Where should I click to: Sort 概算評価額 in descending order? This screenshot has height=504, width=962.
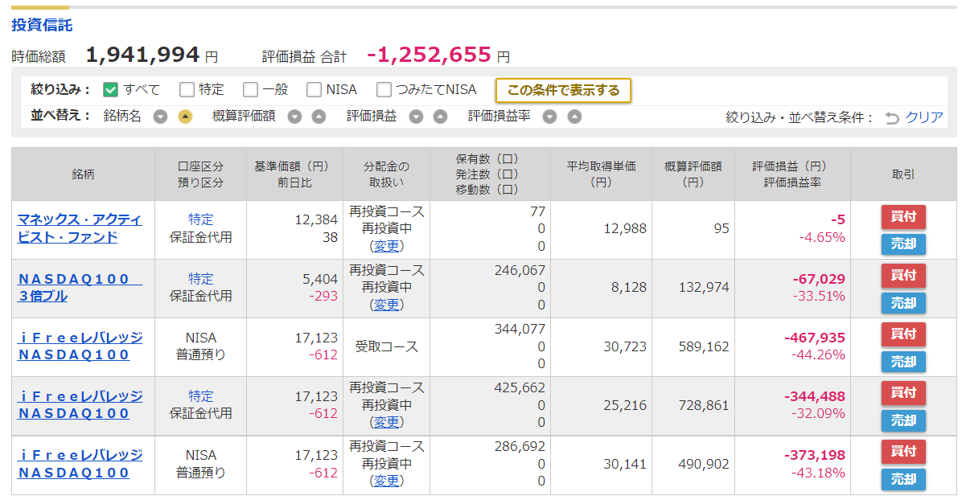coord(294,117)
